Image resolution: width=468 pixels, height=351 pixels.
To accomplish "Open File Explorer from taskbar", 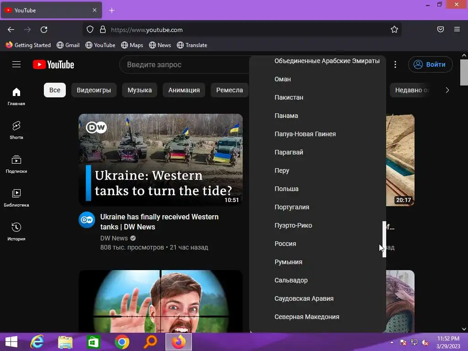I will click(x=65, y=342).
